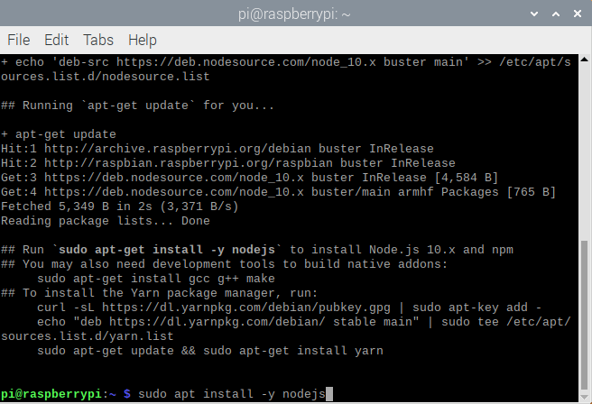Open the Tabs menu
The height and width of the screenshot is (404, 592).
click(98, 40)
